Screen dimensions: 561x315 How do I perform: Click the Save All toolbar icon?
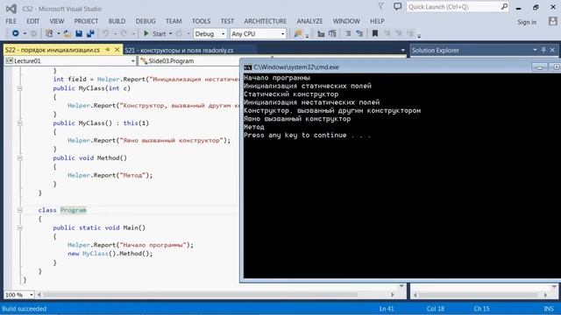[90, 33]
